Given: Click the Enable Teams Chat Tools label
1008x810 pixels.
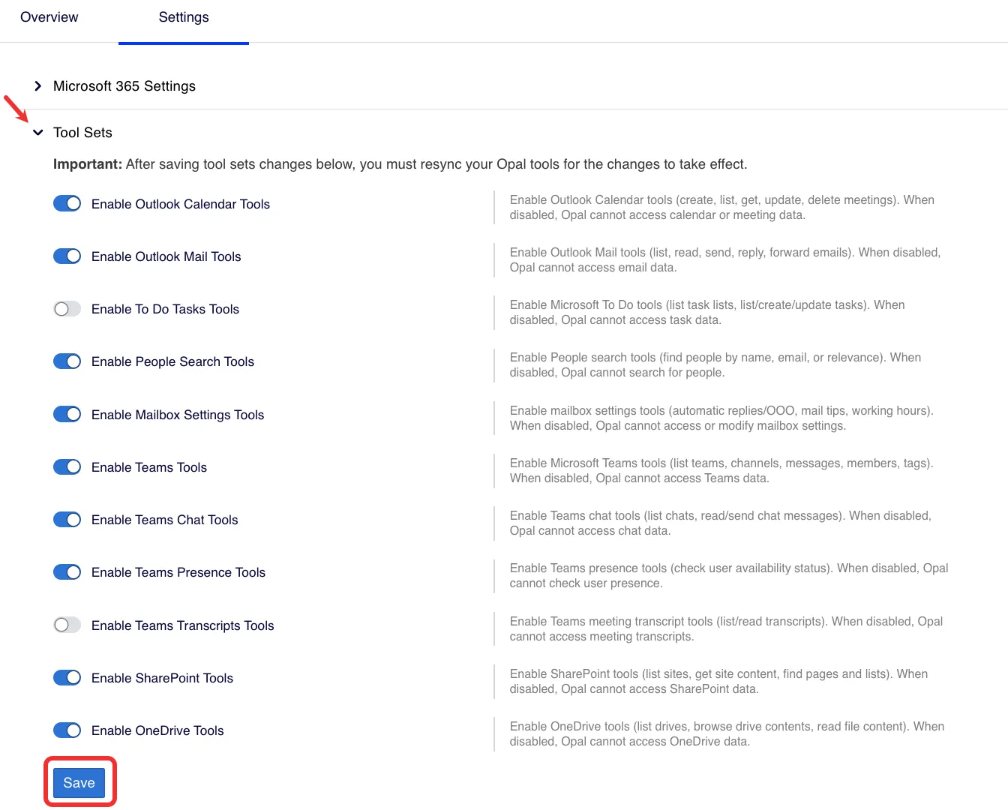Looking at the screenshot, I should (165, 520).
